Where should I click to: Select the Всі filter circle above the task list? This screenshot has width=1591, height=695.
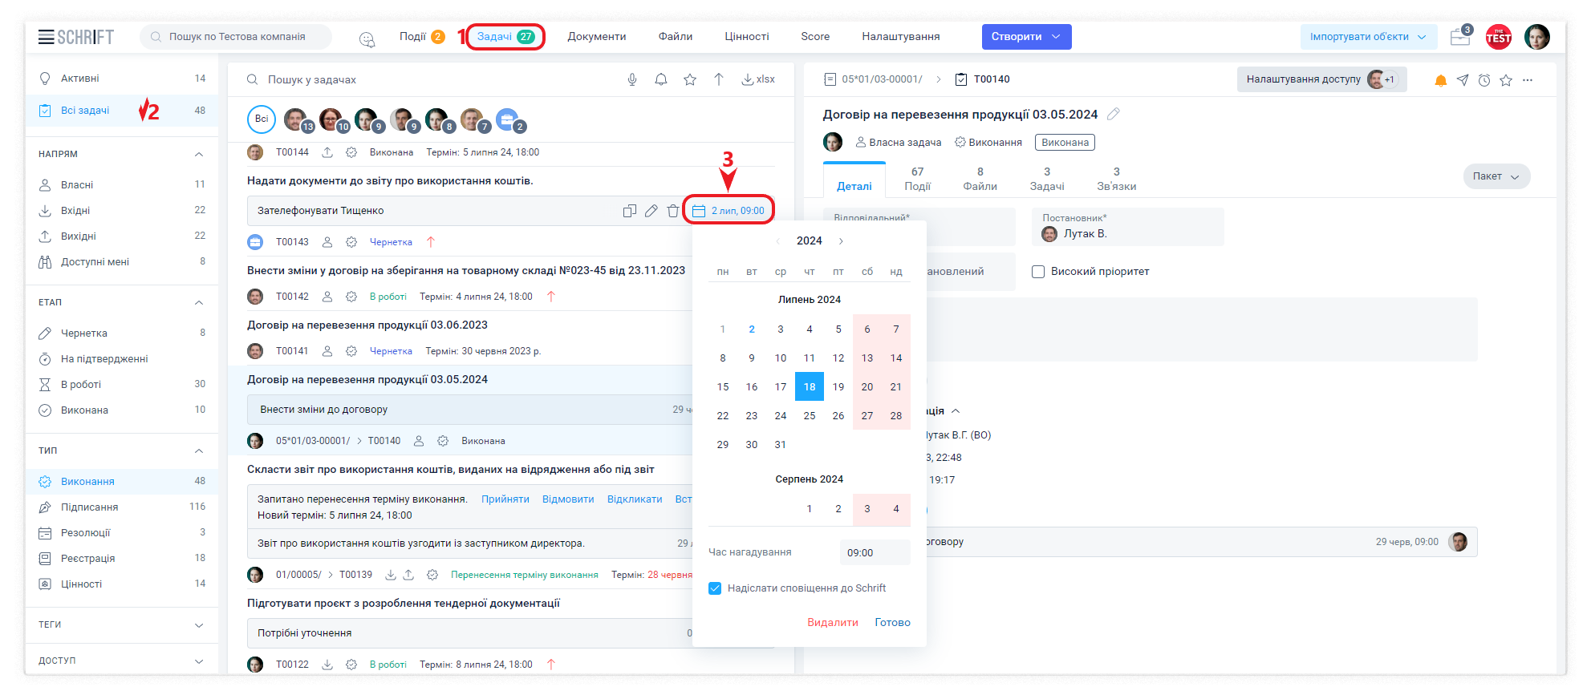262,119
